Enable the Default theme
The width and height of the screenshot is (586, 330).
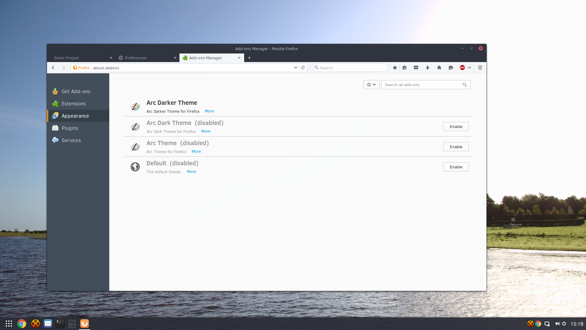456,167
